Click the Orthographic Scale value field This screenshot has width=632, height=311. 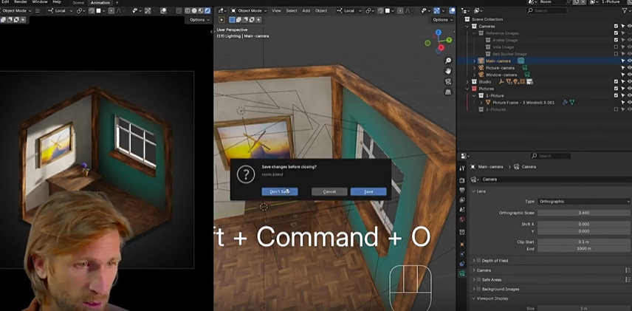tap(583, 213)
